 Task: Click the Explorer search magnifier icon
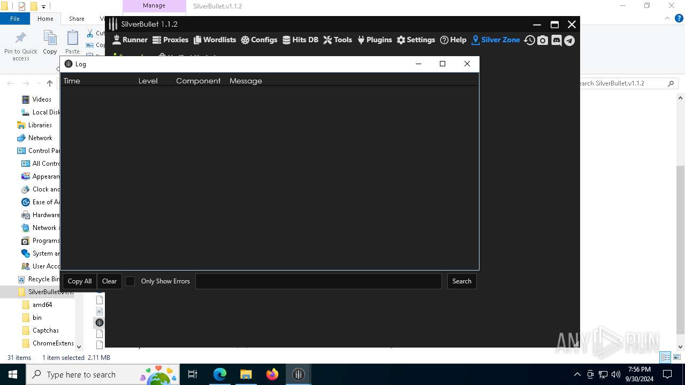671,83
